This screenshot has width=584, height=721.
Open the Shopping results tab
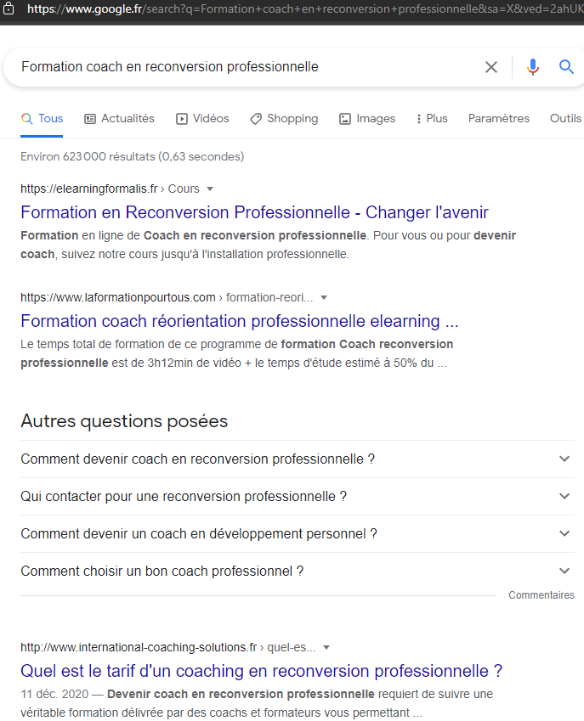coord(284,119)
